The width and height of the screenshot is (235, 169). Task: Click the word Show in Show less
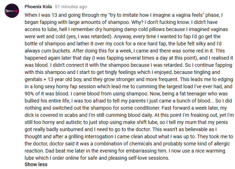(31, 164)
